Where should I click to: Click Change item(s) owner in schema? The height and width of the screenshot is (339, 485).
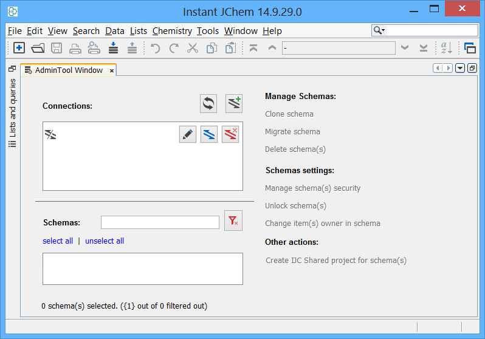(x=323, y=224)
